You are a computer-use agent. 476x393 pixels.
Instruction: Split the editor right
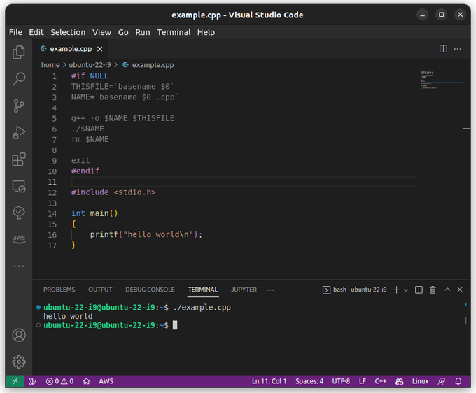(443, 49)
